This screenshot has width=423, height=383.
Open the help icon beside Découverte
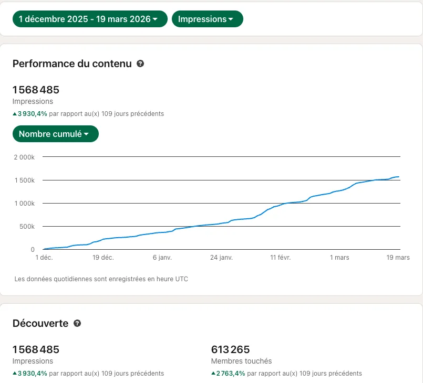pyautogui.click(x=77, y=323)
